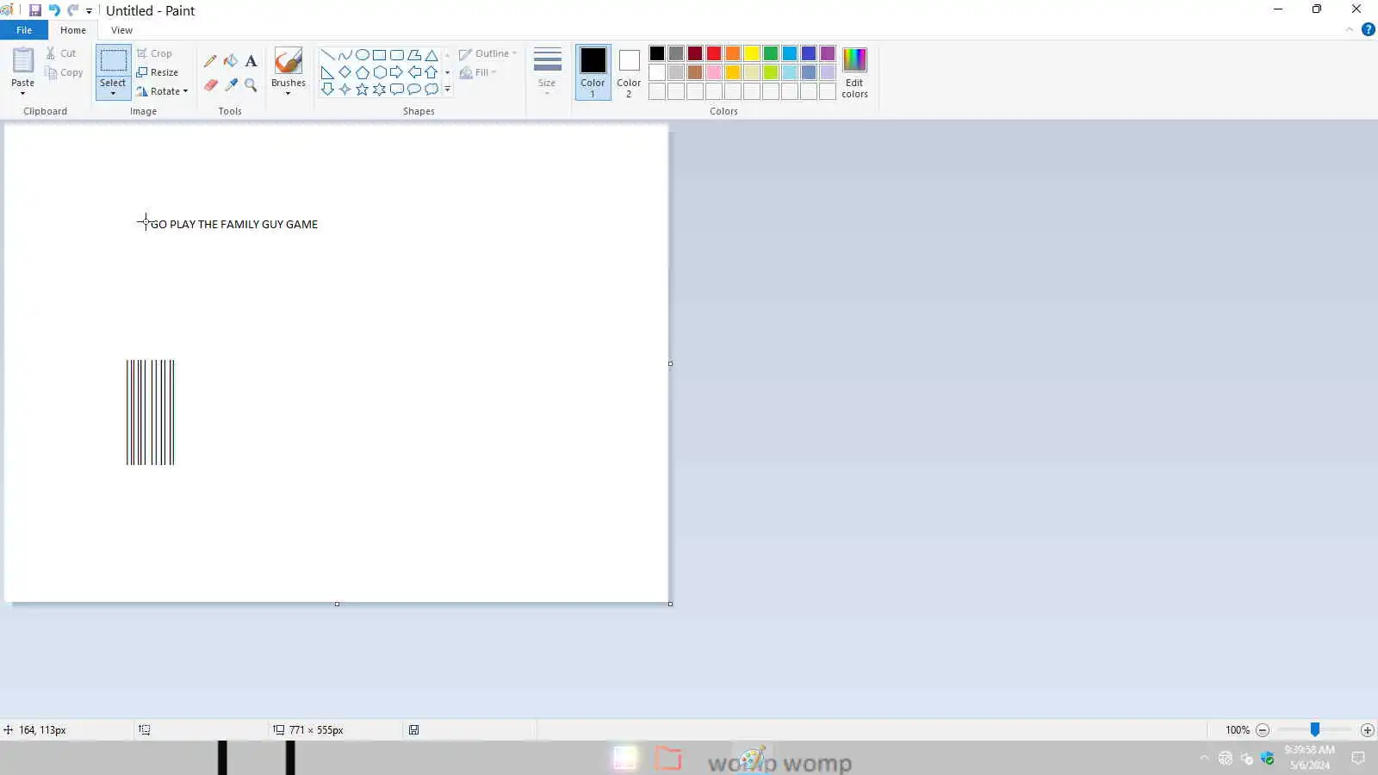Activate Color 1 foreground button
Viewport: 1378px width, 775px height.
[593, 72]
